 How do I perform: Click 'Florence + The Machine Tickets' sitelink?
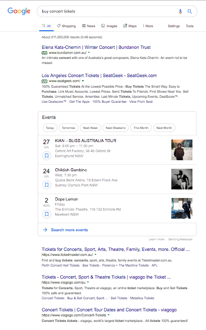click(x=126, y=265)
